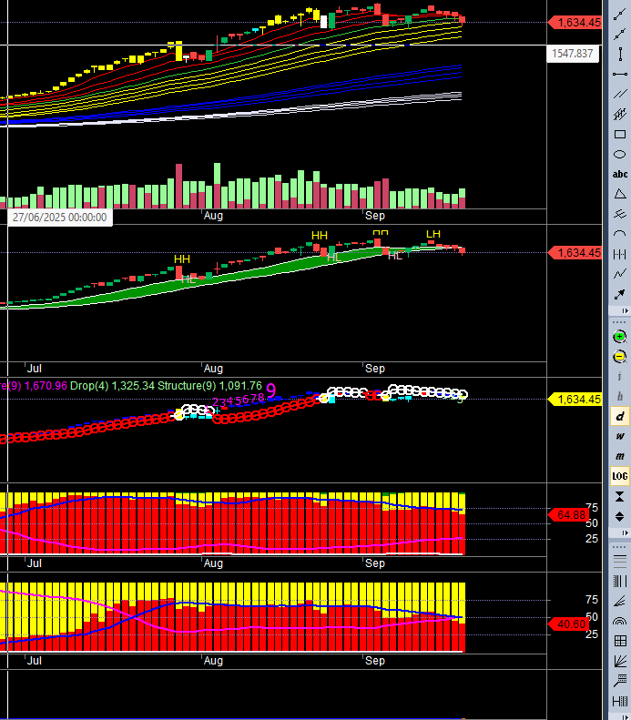Select the Ellipse drawing tool
This screenshot has height=720, width=631.
coord(619,155)
